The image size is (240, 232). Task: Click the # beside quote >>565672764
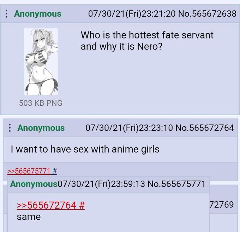click(82, 205)
